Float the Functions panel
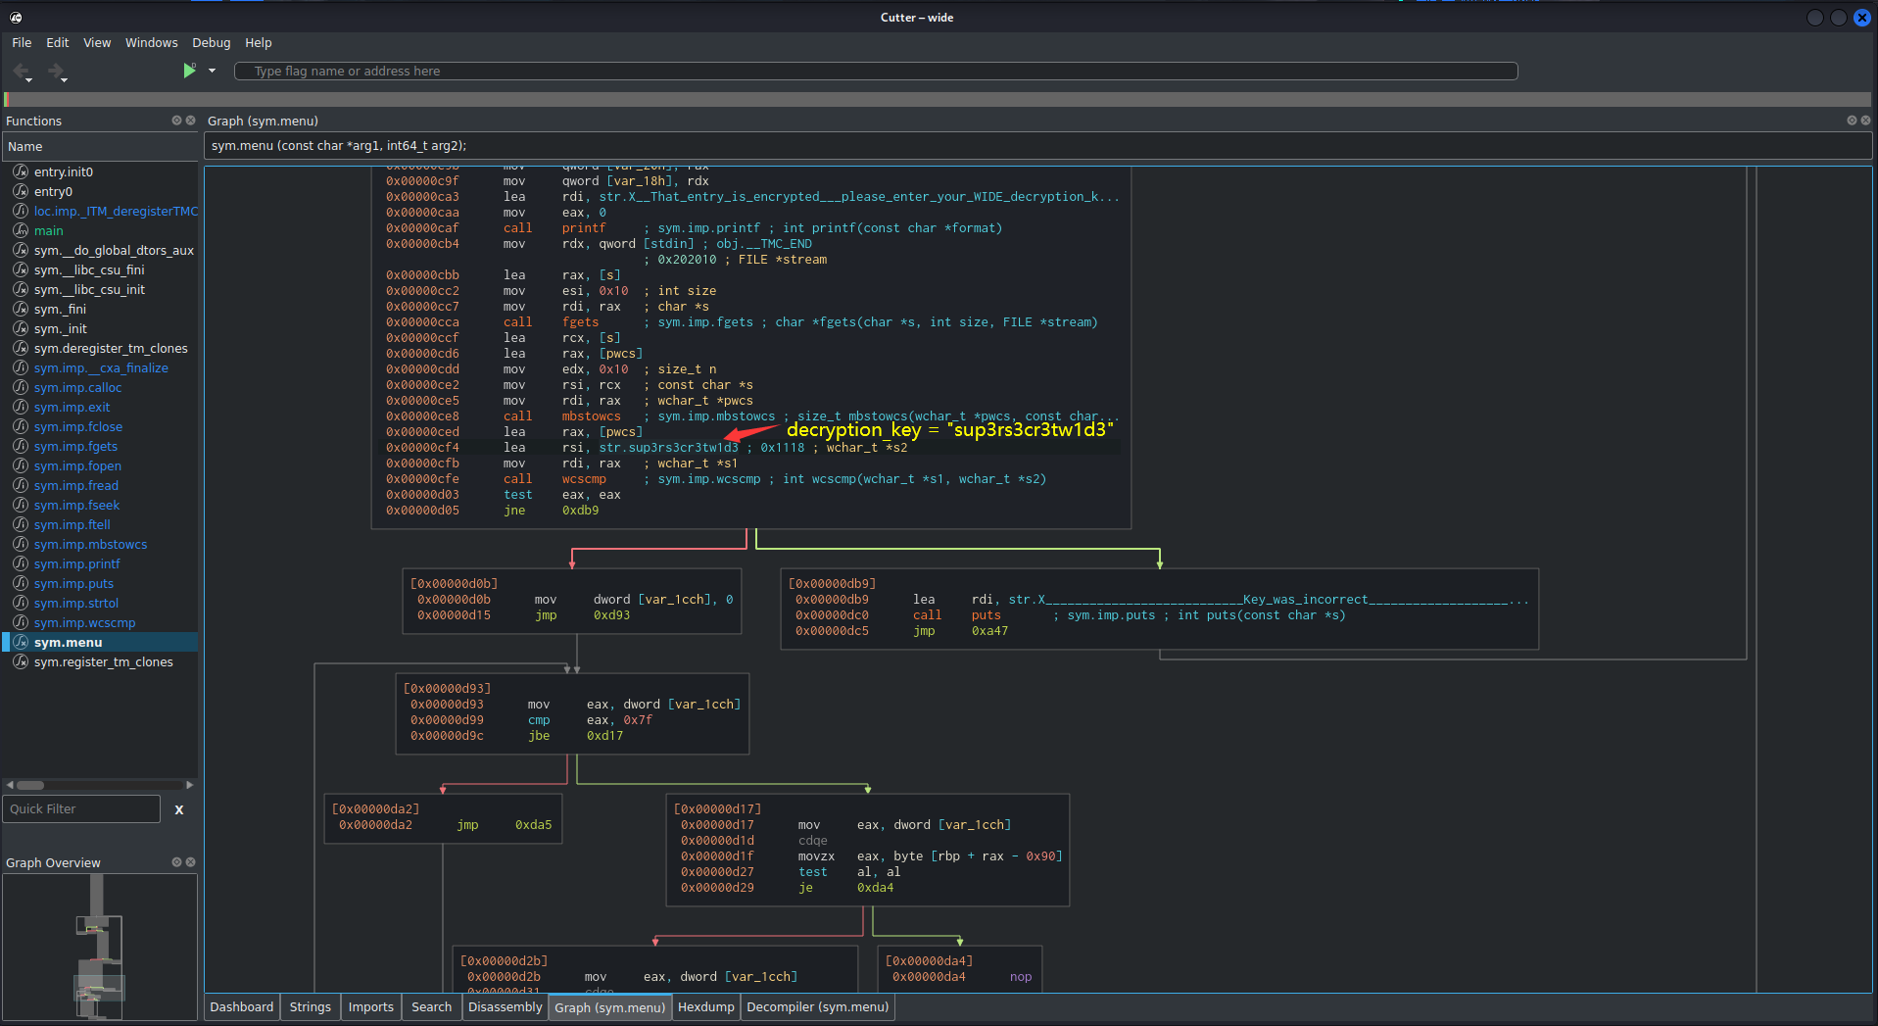The width and height of the screenshot is (1878, 1026). coord(176,121)
